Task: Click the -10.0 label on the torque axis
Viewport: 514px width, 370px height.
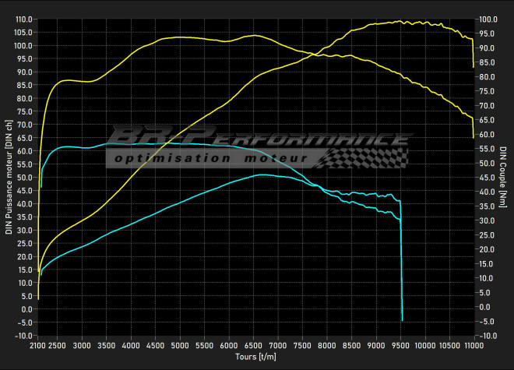Action: tap(488, 336)
